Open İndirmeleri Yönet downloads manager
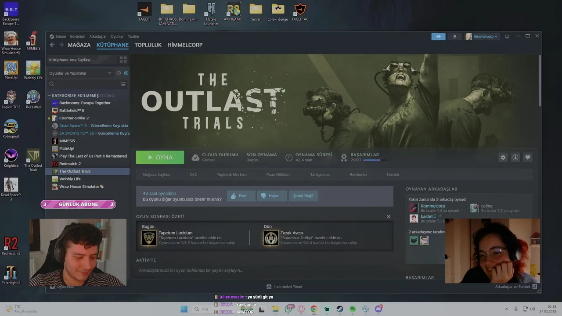562x316 pixels. click(x=285, y=287)
